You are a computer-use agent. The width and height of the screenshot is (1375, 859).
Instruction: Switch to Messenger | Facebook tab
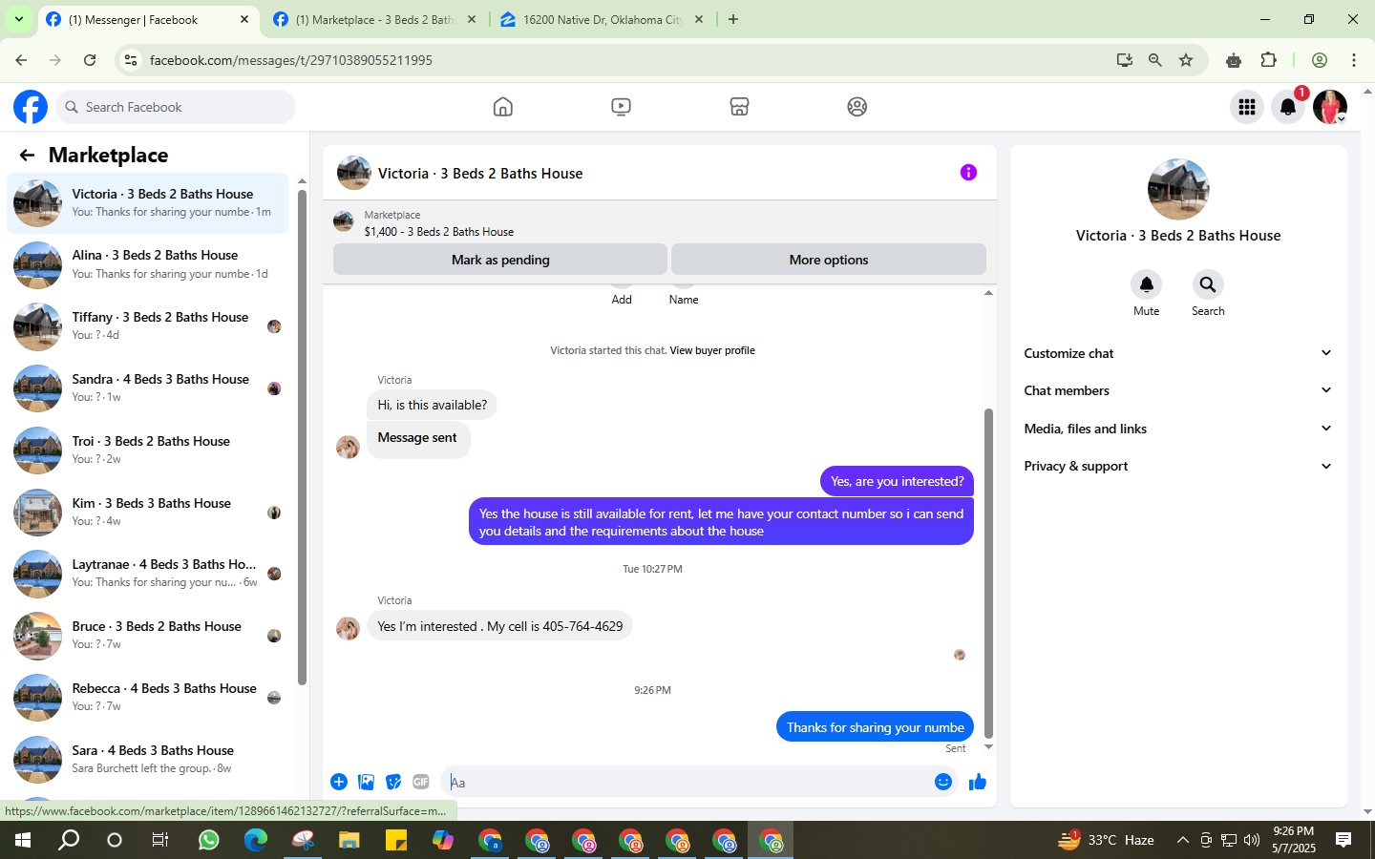tap(148, 20)
